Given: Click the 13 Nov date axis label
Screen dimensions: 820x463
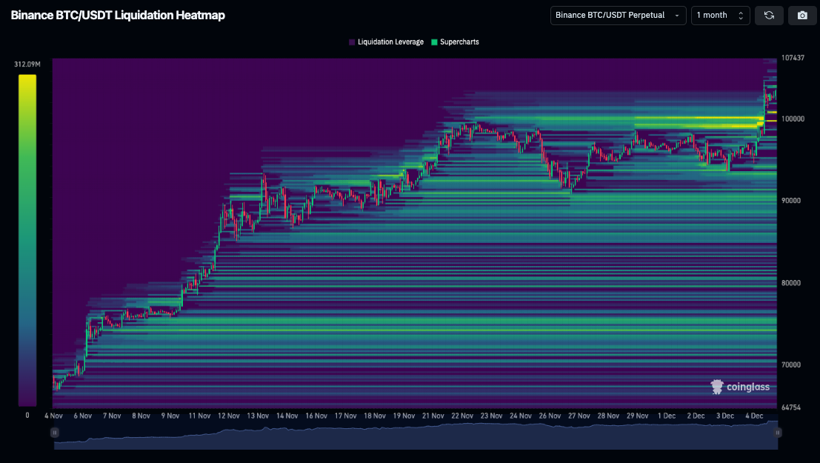Looking at the screenshot, I should tap(258, 416).
